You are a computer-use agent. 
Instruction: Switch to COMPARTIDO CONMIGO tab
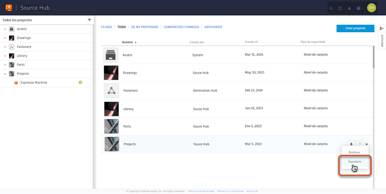[x=181, y=27]
